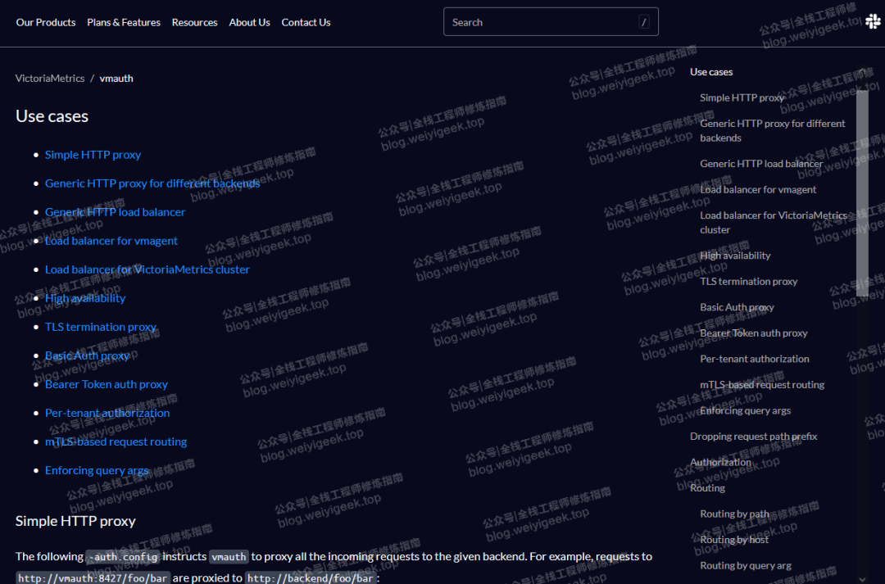The height and width of the screenshot is (584, 885).
Task: Select Routing section in sidebar contents
Action: [707, 489]
